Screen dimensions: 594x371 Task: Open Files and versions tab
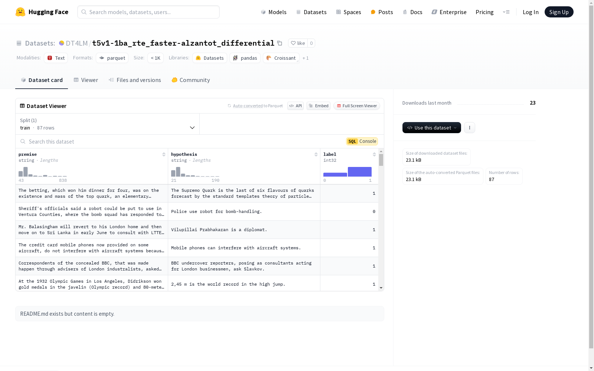click(135, 80)
